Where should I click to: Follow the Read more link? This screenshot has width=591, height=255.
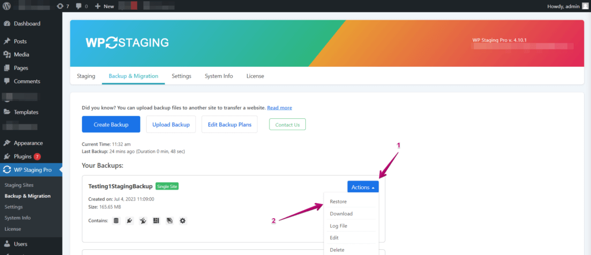point(279,108)
